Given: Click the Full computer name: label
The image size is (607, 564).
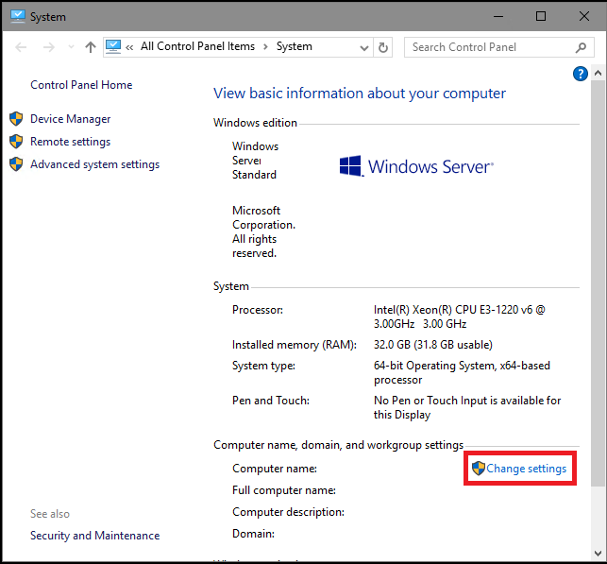Looking at the screenshot, I should coord(284,490).
